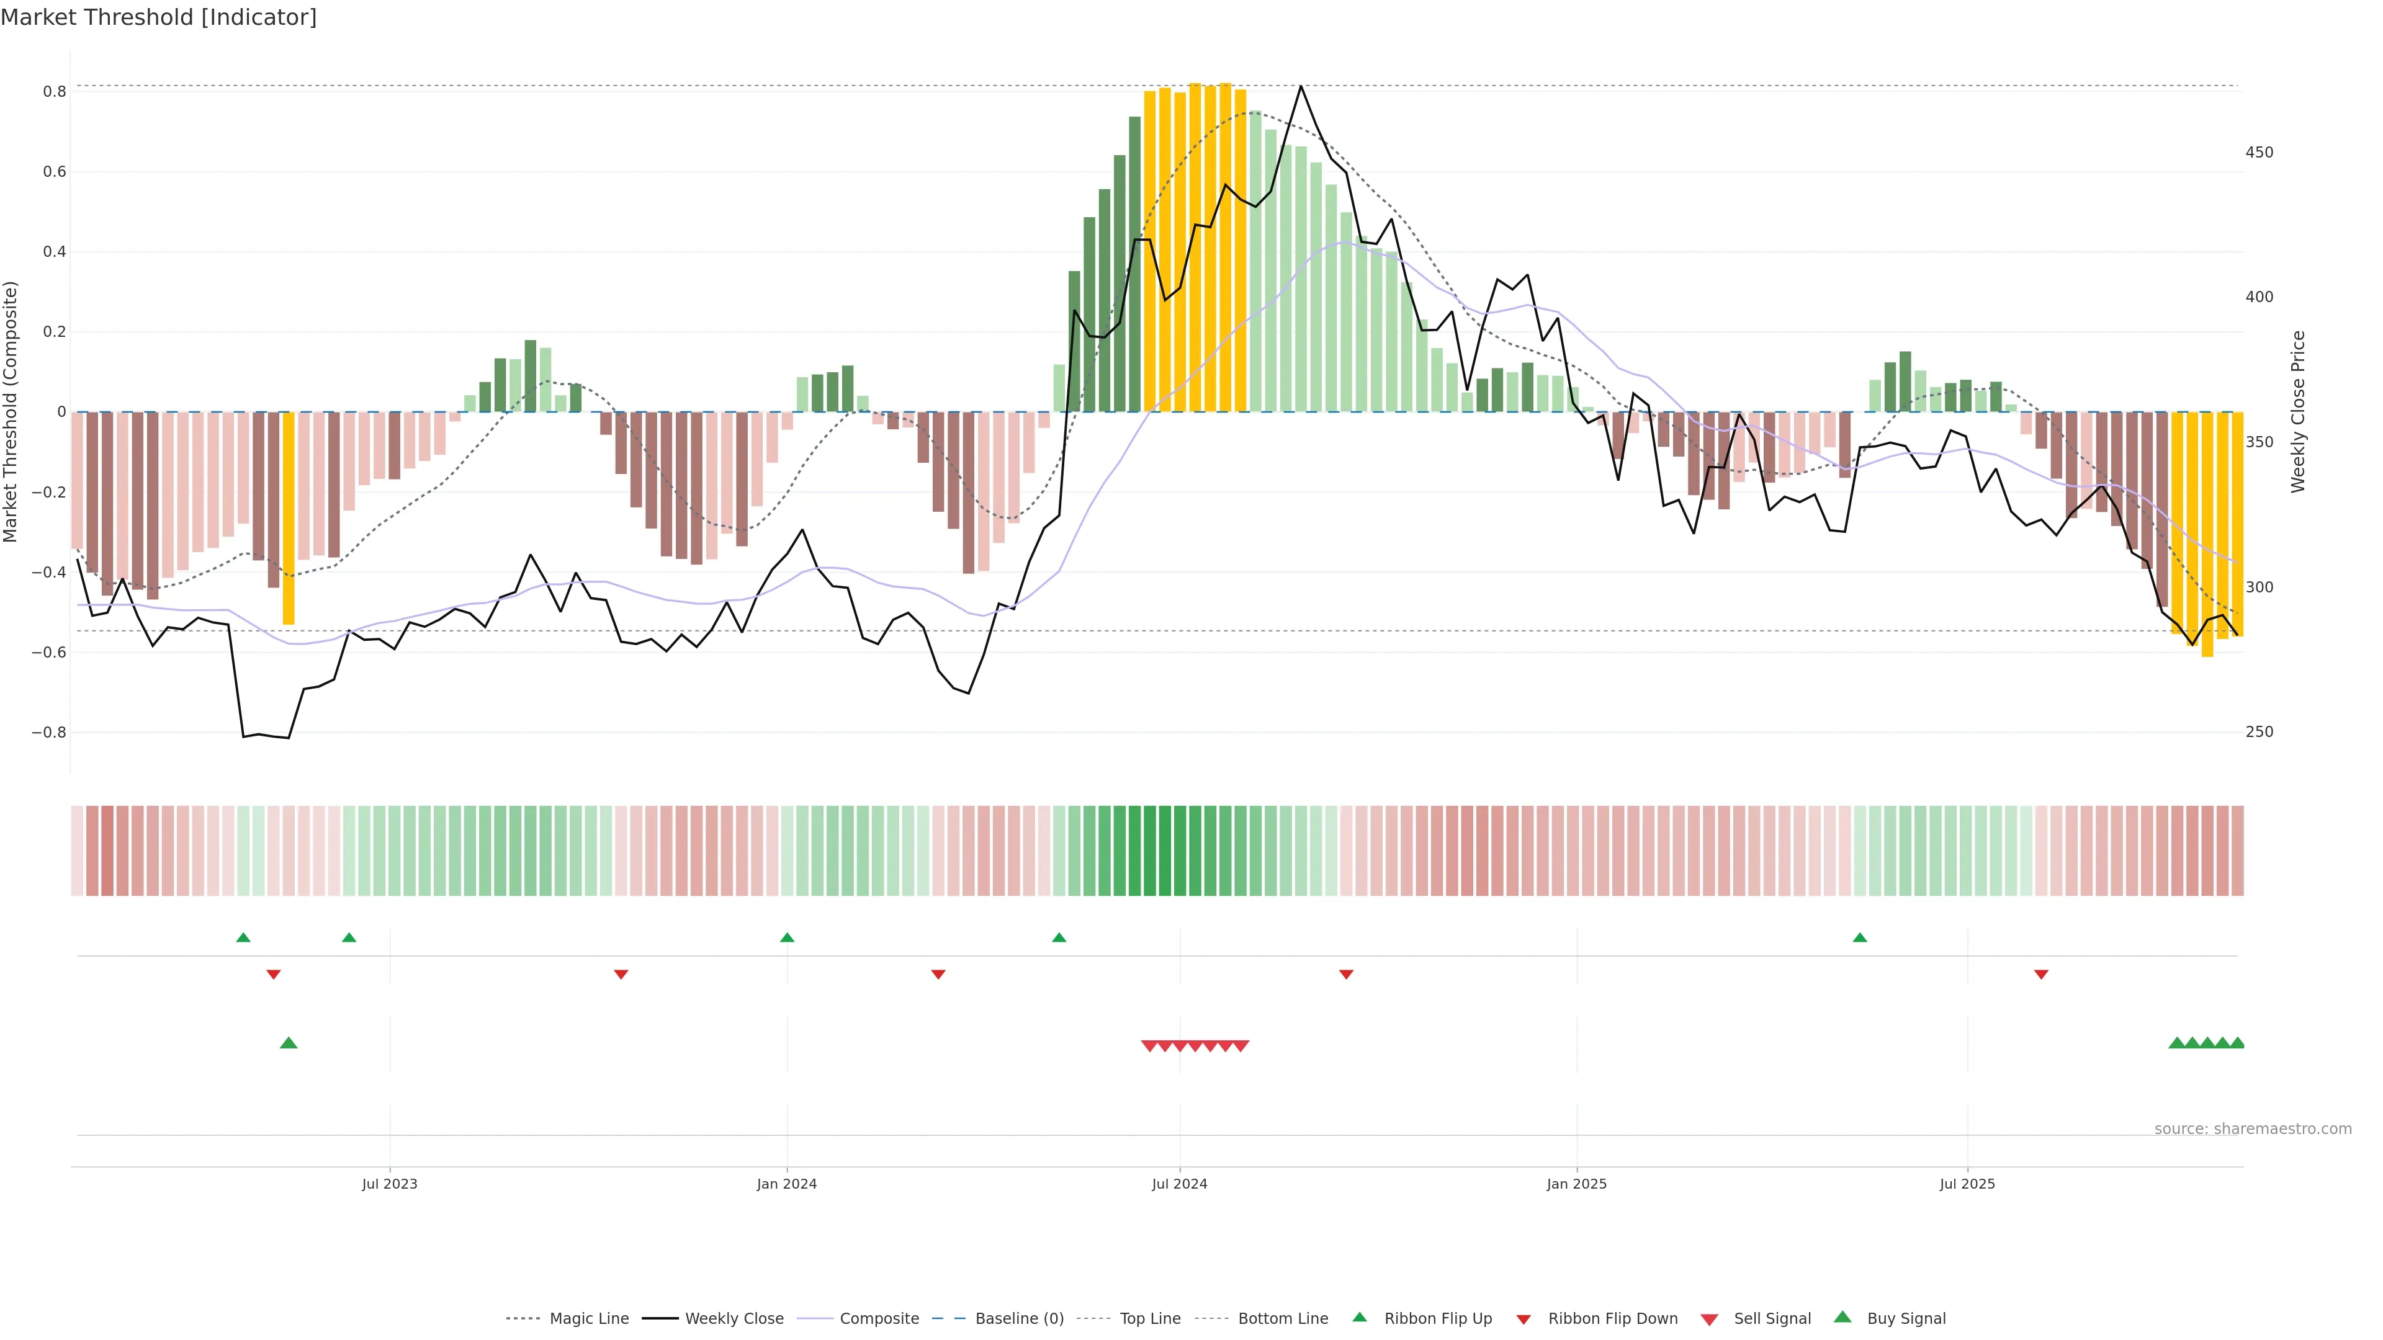The height and width of the screenshot is (1340, 2383).
Task: Click the Sell Signal legend marker icon
Action: coord(1708,1319)
